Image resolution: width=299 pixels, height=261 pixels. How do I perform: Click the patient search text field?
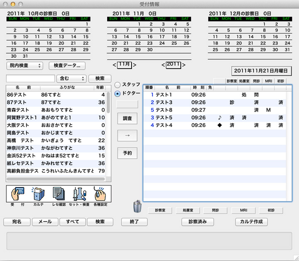pyautogui.click(x=30, y=78)
